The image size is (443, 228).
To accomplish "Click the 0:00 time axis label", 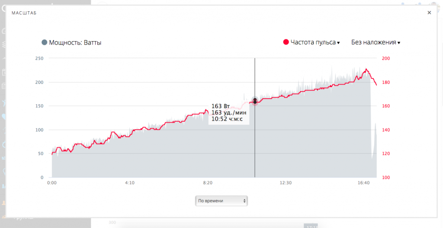I will click(x=52, y=183).
